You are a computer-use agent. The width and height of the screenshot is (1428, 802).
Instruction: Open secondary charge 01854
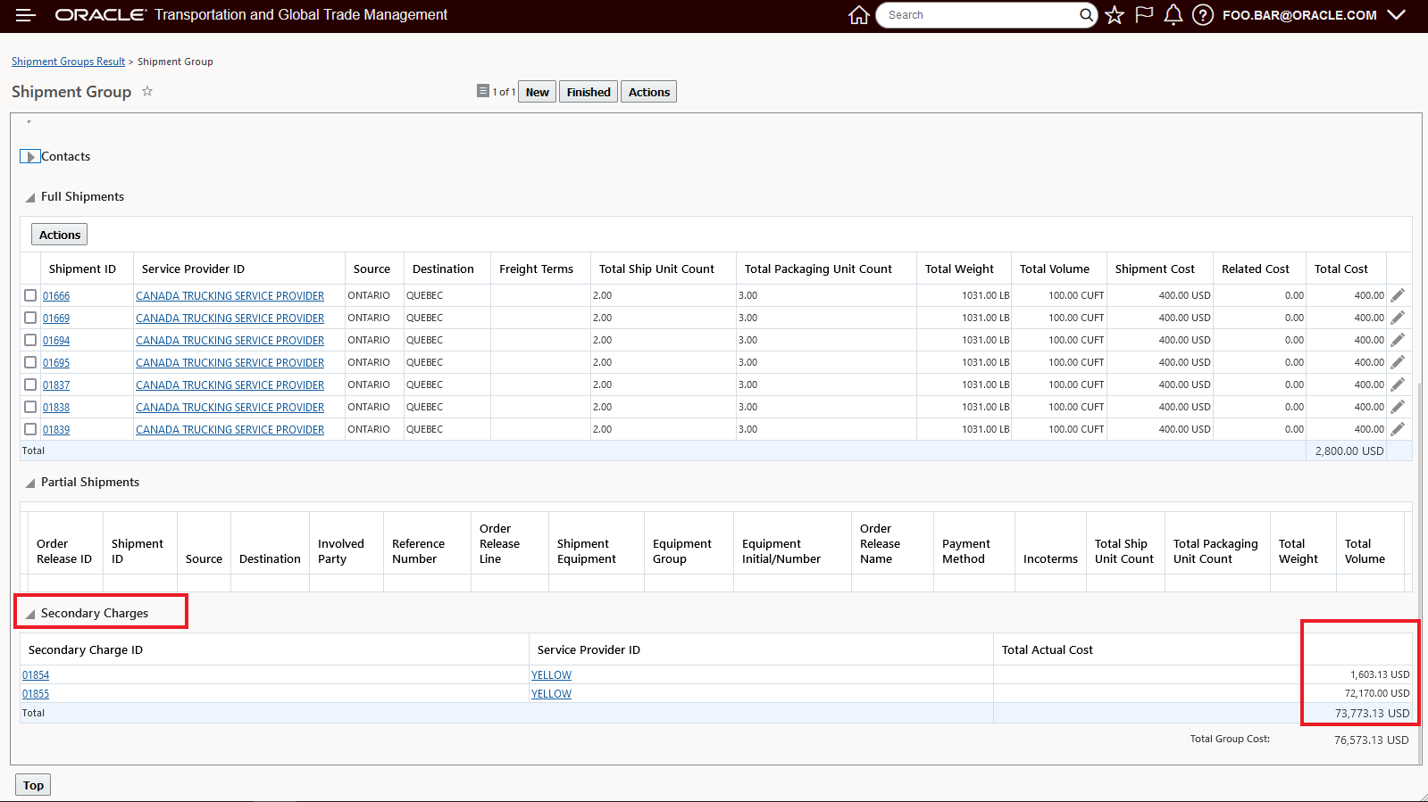click(36, 675)
